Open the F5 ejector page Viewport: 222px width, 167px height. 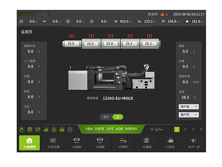click(123, 143)
